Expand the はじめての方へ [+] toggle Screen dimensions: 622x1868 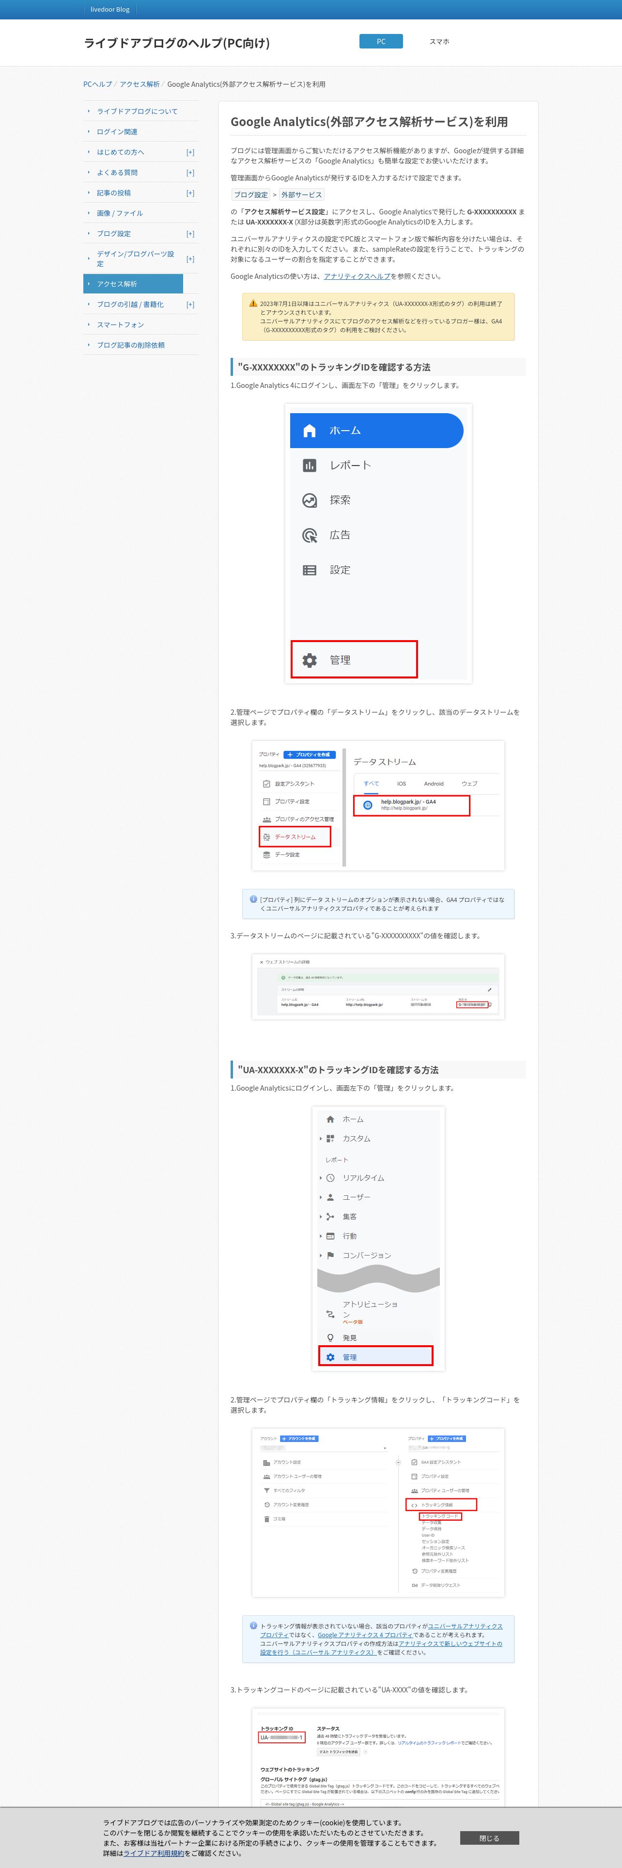(x=190, y=152)
